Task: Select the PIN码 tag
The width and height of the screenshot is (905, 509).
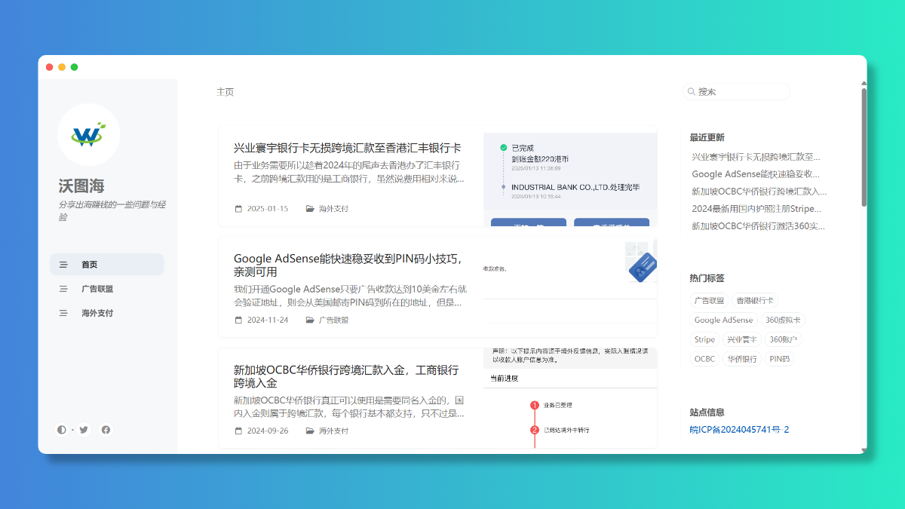Action: pos(780,359)
